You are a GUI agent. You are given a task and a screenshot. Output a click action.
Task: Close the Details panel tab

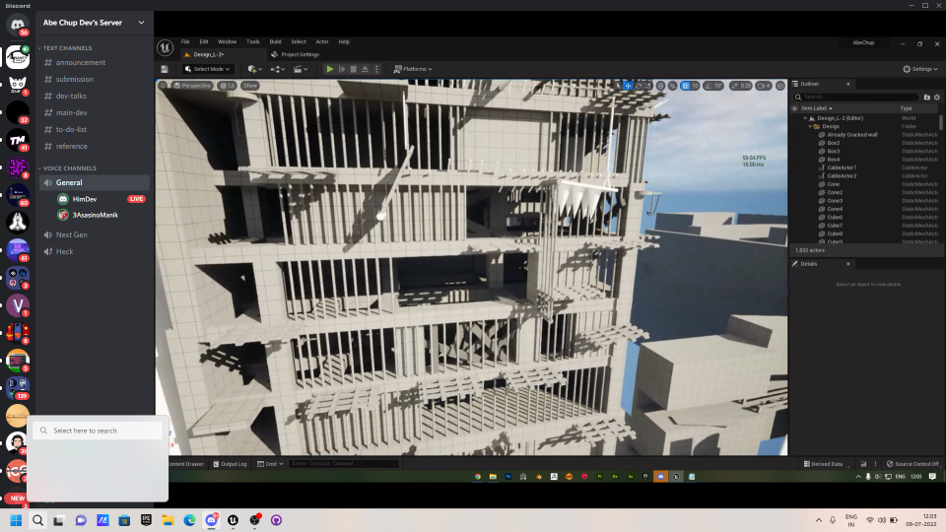(x=847, y=264)
